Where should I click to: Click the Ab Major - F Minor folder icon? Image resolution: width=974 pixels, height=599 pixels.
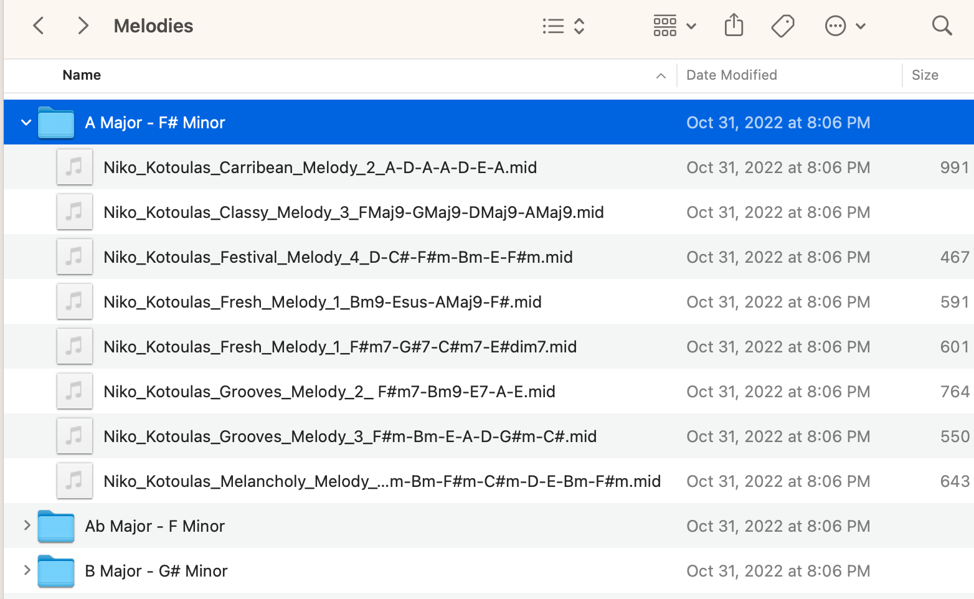click(x=56, y=526)
